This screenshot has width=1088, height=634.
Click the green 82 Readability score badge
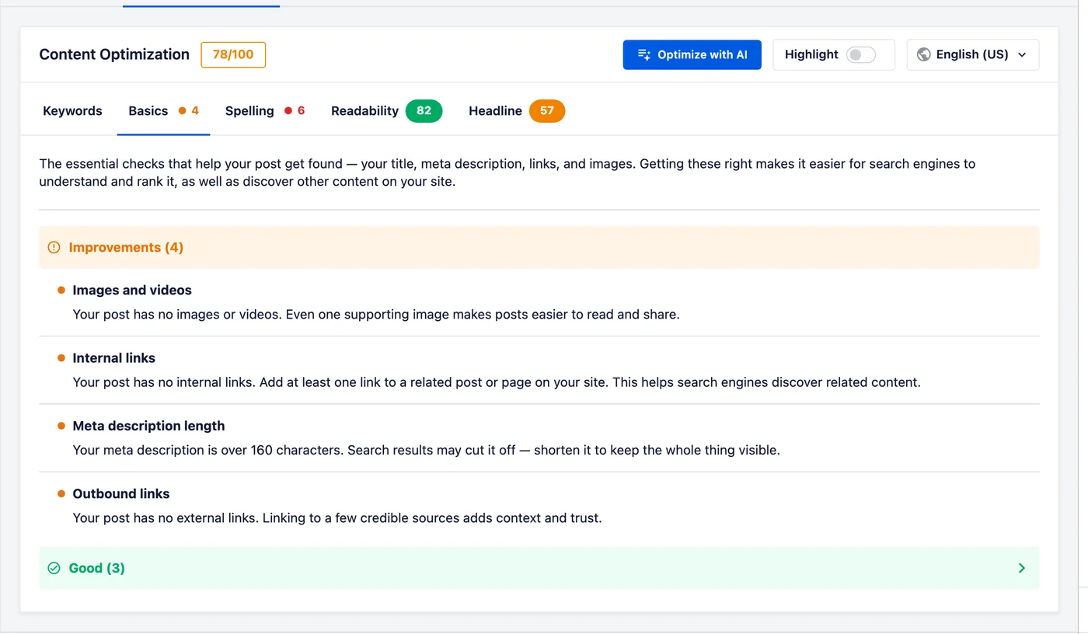click(424, 111)
